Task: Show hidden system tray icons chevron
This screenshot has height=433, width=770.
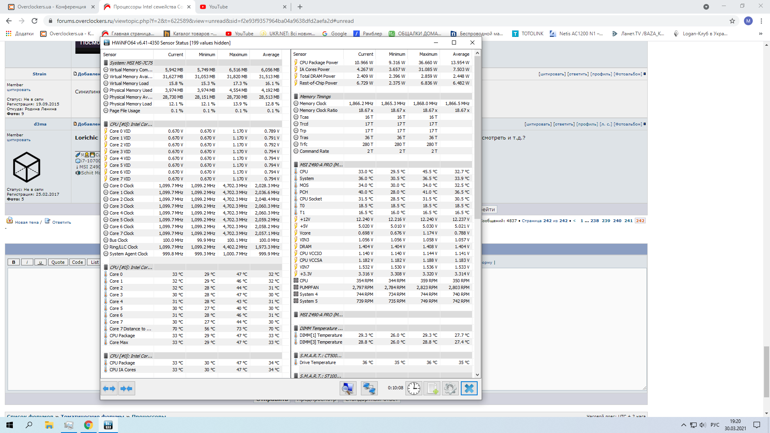Action: tap(683, 425)
